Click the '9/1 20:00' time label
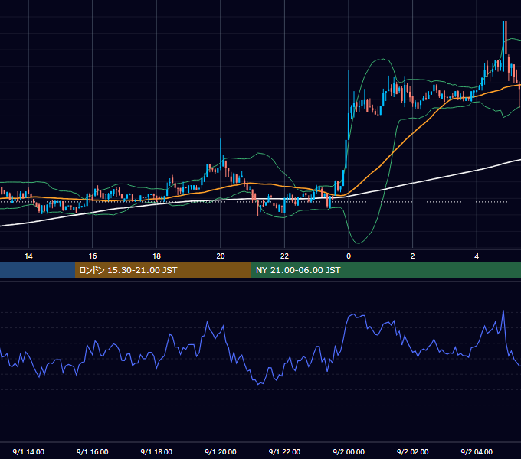The height and width of the screenshot is (459, 521). point(221,451)
